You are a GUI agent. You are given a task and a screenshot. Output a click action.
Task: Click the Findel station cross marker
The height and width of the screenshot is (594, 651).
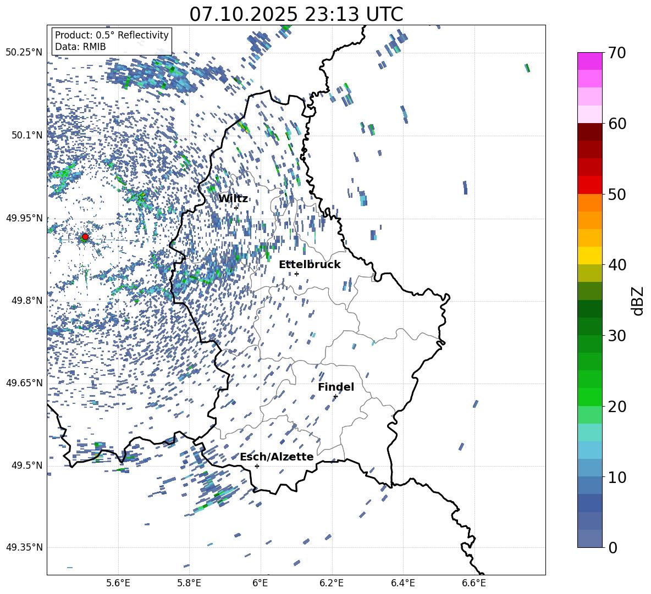point(335,396)
